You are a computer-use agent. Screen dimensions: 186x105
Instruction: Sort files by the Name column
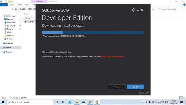click(26, 14)
